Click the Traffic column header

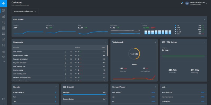point(103,48)
